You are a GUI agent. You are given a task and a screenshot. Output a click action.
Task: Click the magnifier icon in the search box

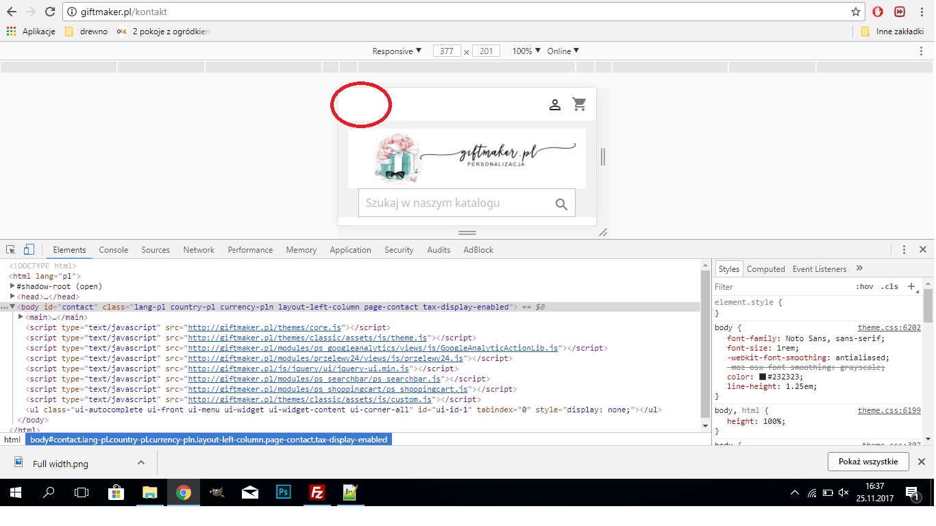click(561, 203)
